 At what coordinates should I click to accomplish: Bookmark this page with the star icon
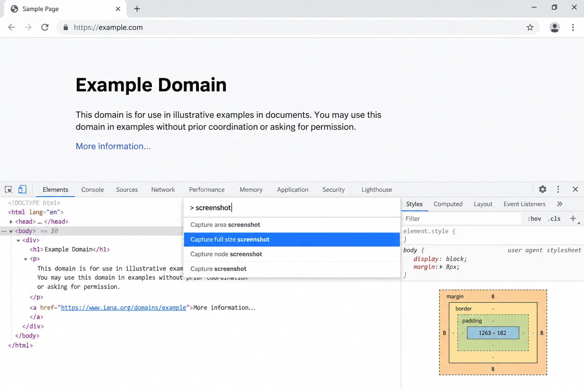coord(530,27)
